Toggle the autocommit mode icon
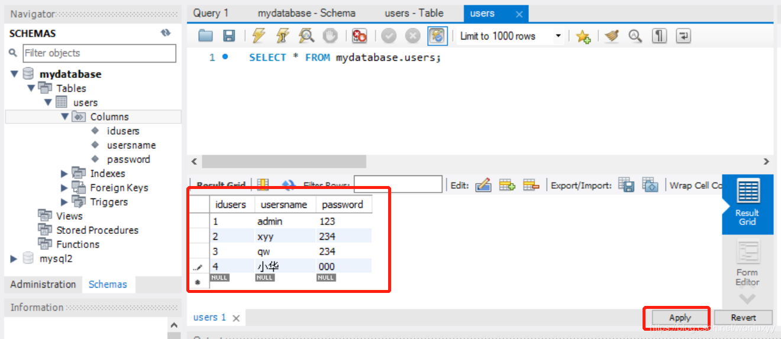 pyautogui.click(x=437, y=36)
